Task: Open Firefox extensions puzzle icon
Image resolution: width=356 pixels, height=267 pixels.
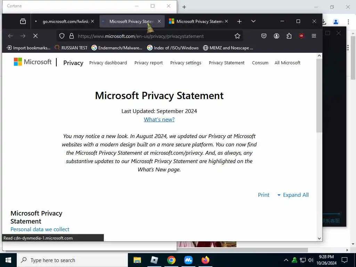Action: (x=289, y=36)
